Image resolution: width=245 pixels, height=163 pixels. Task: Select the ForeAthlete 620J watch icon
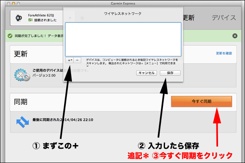pyautogui.click(x=19, y=18)
